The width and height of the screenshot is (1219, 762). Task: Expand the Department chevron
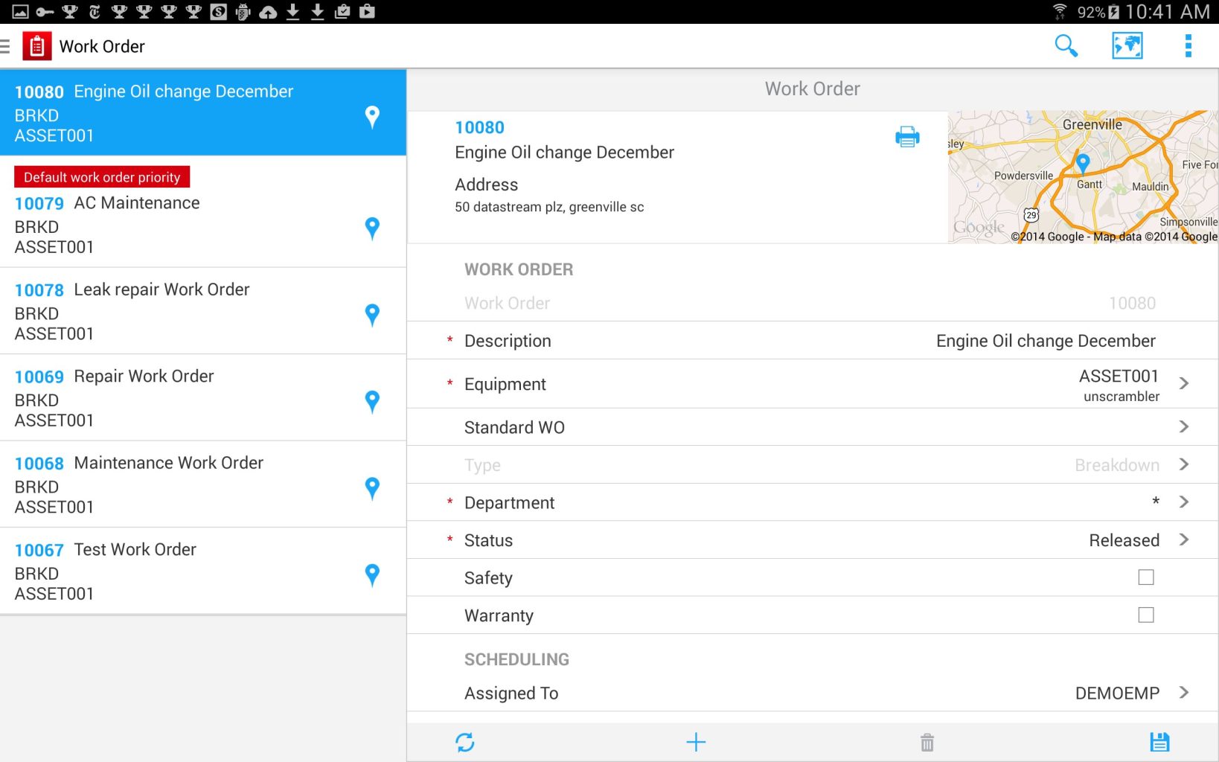[1184, 502]
